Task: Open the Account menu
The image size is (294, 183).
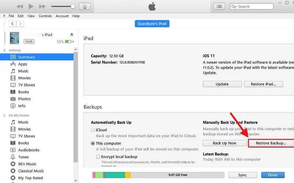Action: [x=62, y=16]
